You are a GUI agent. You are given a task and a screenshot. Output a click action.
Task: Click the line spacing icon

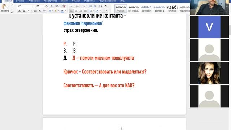pos(91,11)
